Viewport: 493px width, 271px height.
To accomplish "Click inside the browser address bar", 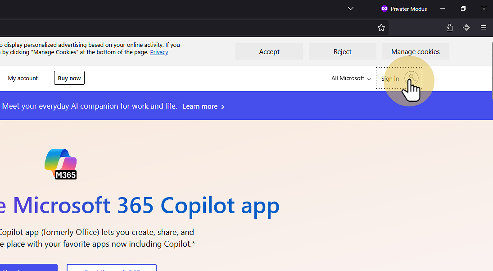I will click(180, 28).
